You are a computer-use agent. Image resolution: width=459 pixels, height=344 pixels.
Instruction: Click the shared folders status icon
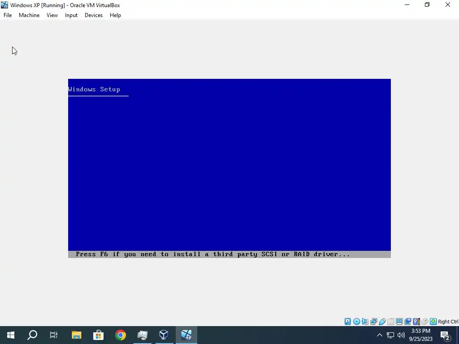tap(390, 322)
